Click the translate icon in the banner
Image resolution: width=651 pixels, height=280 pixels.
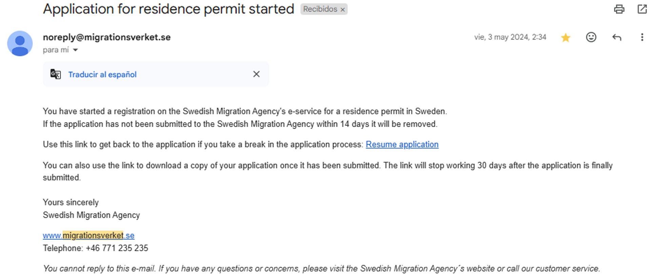point(56,74)
